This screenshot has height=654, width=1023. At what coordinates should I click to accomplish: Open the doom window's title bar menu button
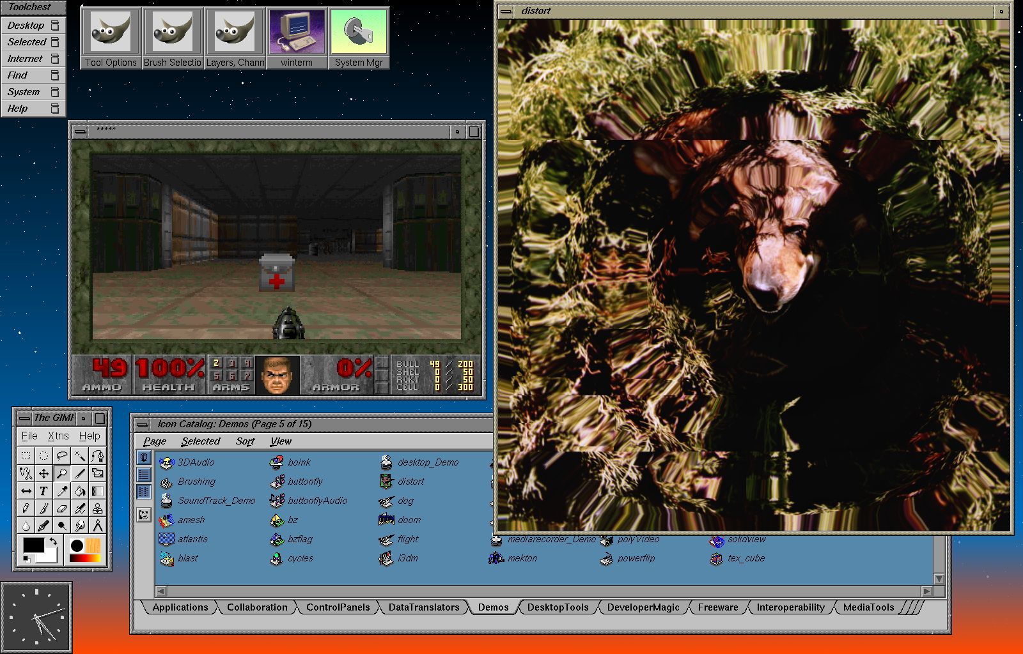tap(81, 132)
